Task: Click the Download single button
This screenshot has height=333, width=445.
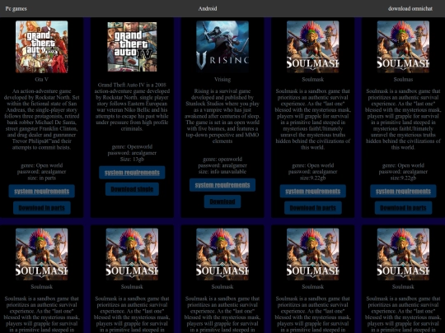Action: point(132,189)
